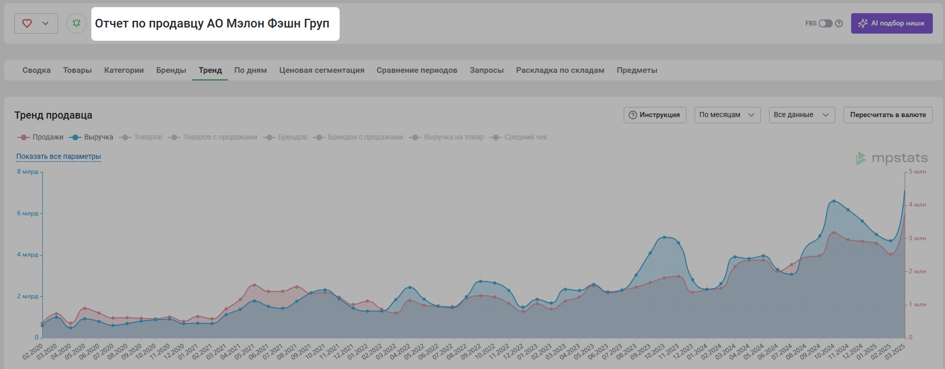The width and height of the screenshot is (945, 369).
Task: Switch to the Запросы tab
Action: click(x=487, y=70)
